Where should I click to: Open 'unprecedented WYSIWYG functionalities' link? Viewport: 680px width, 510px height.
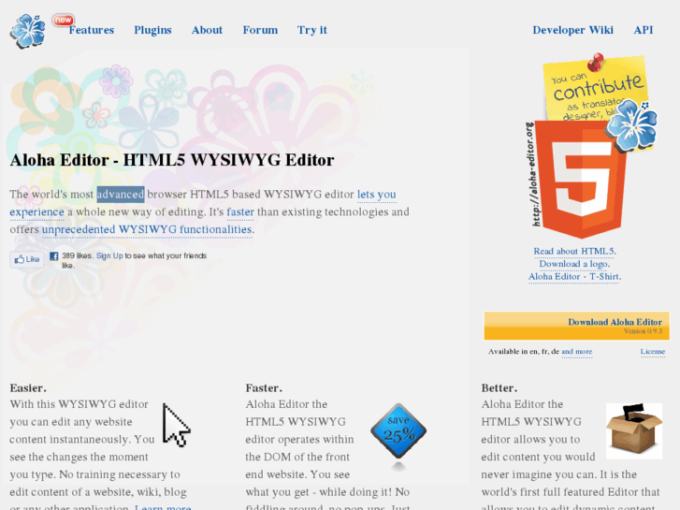147,229
